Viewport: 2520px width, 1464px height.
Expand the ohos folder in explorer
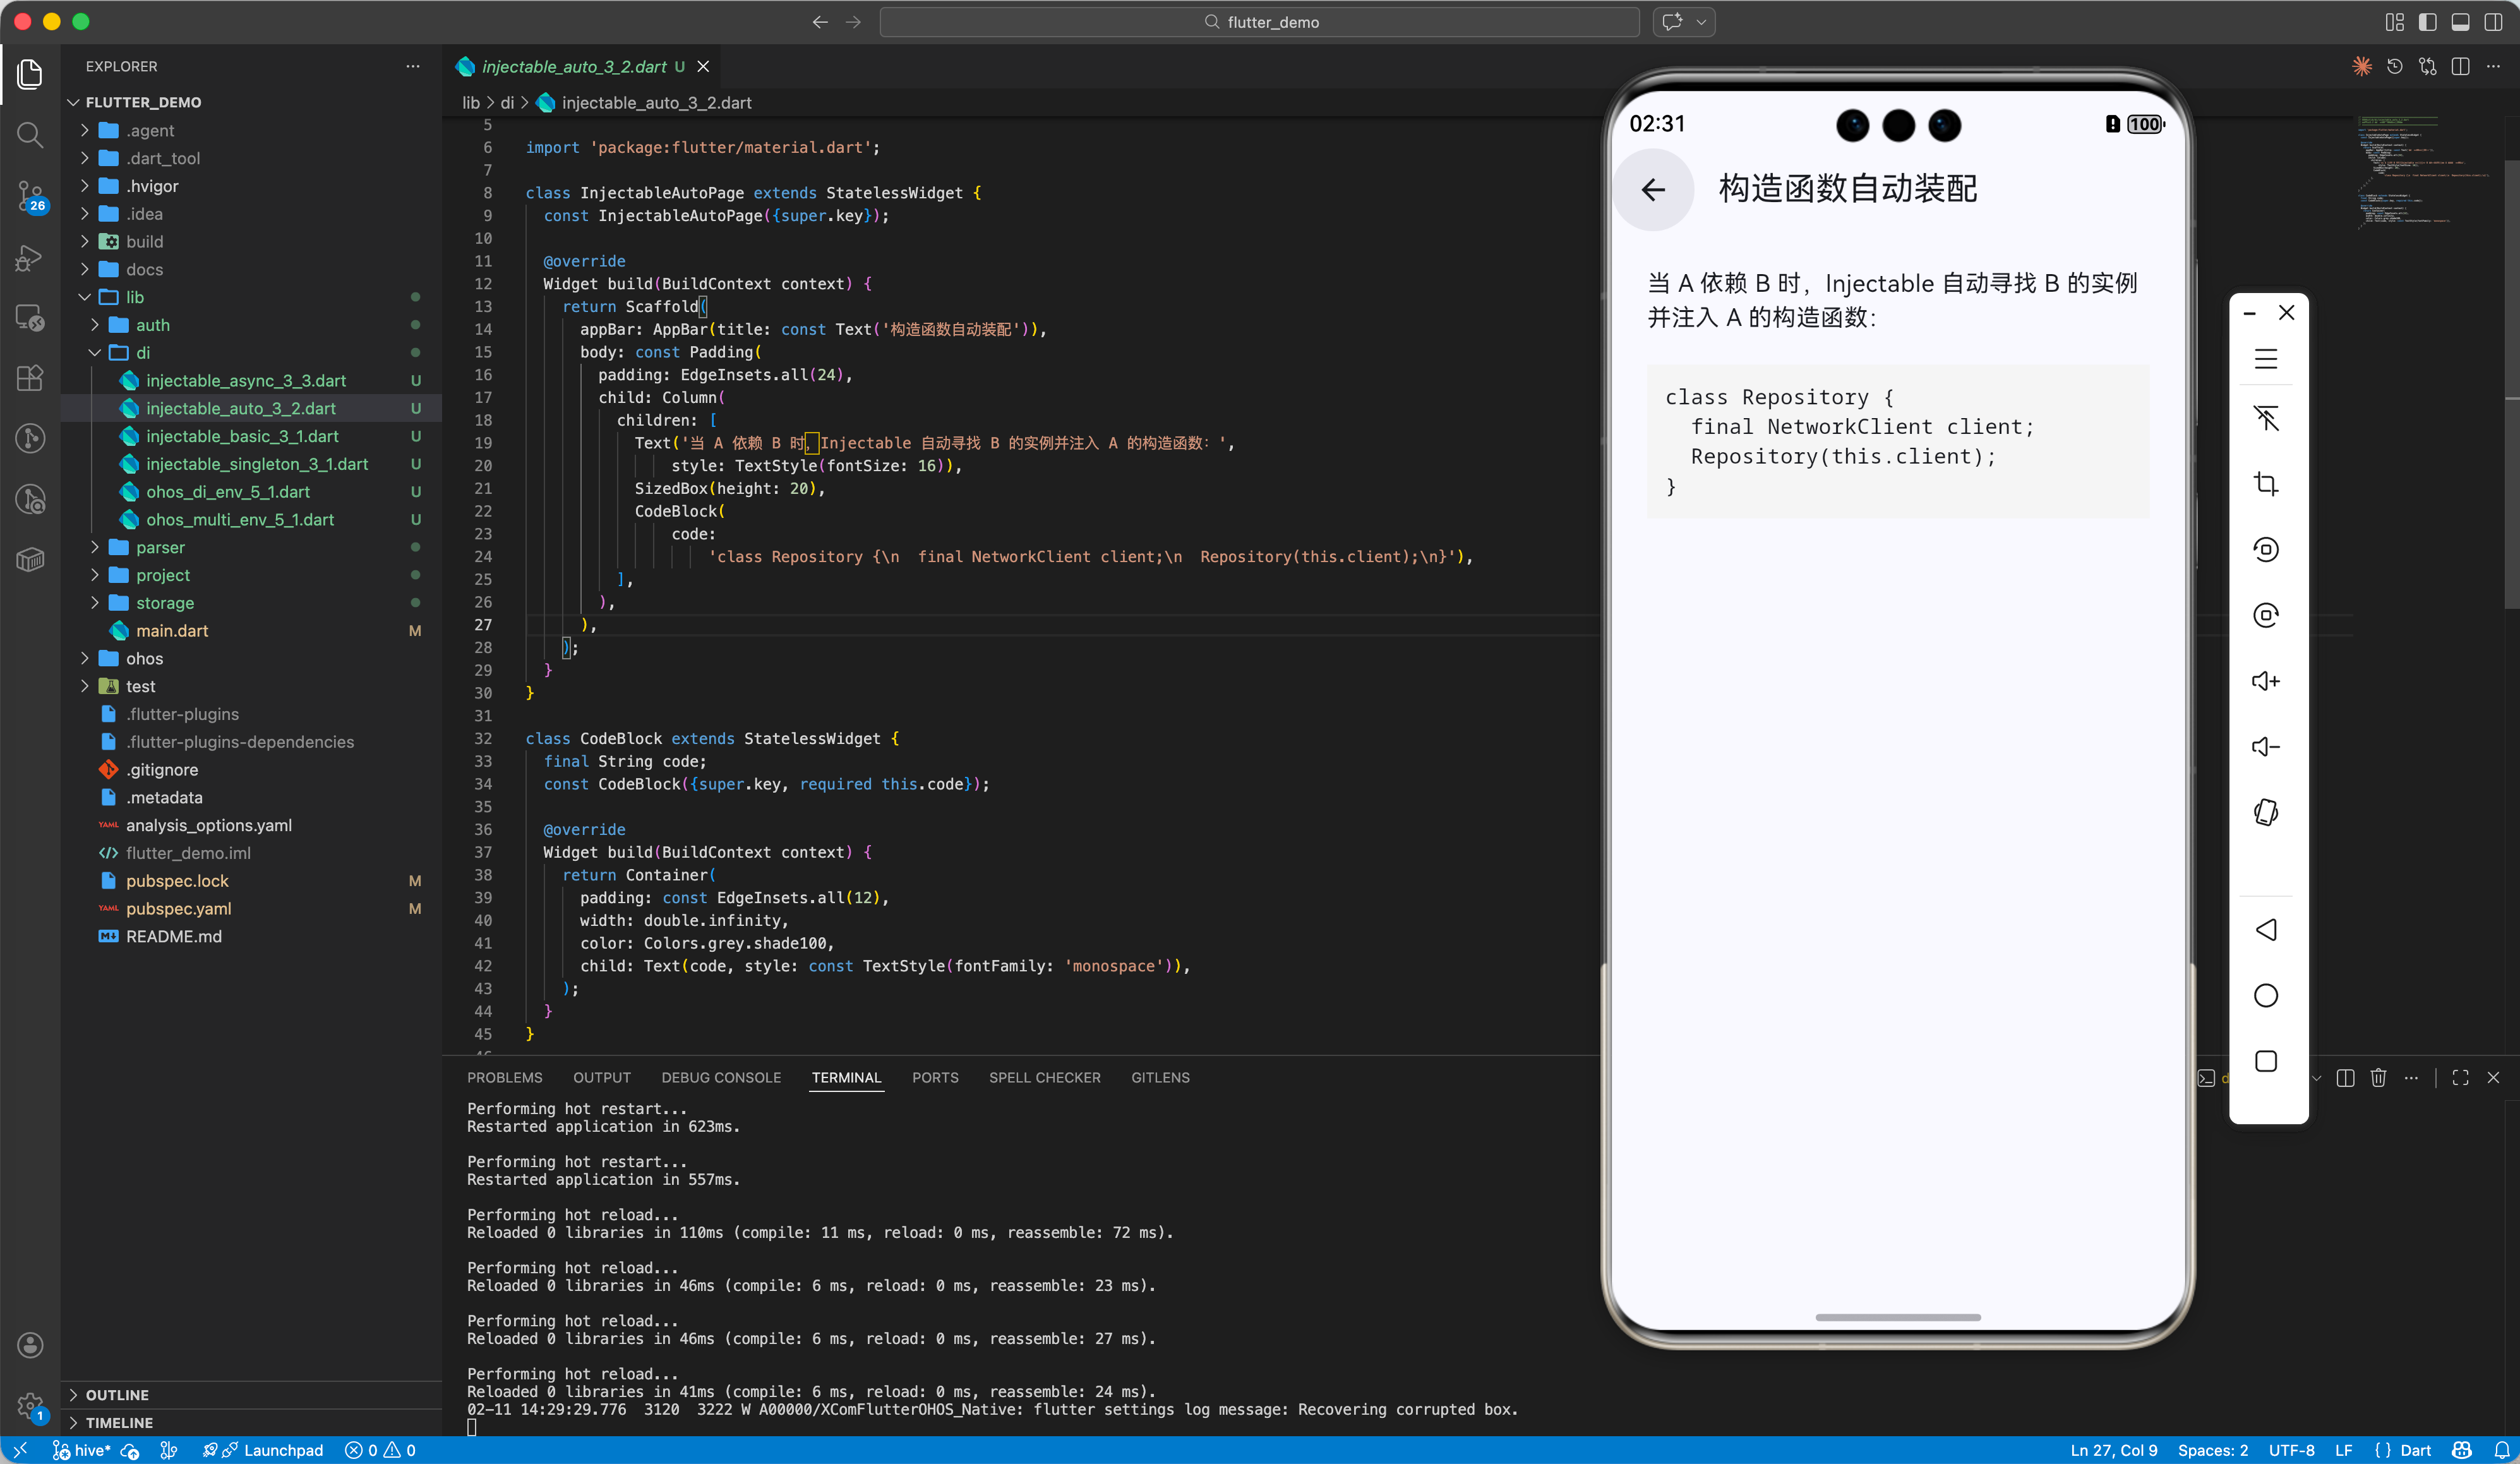pyautogui.click(x=144, y=658)
